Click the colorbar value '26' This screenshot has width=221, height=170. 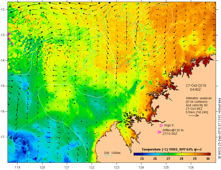(155, 159)
